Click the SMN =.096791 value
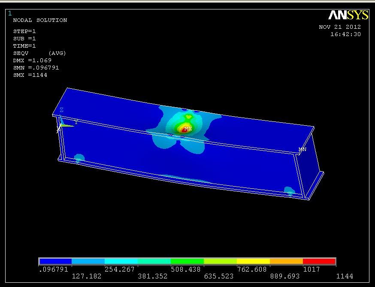 36,68
